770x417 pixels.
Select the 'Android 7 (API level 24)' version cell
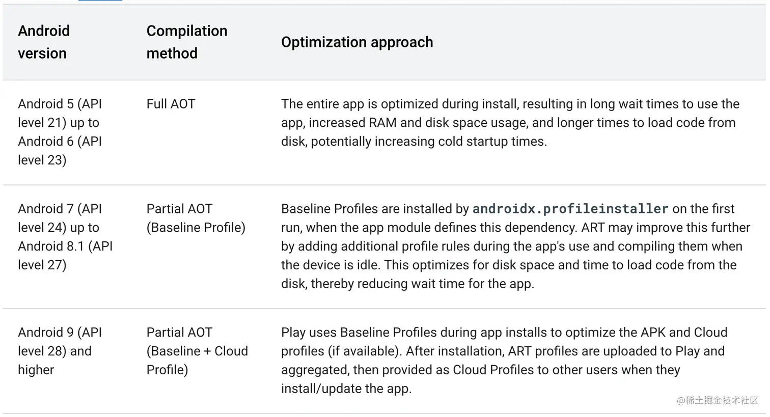click(65, 237)
